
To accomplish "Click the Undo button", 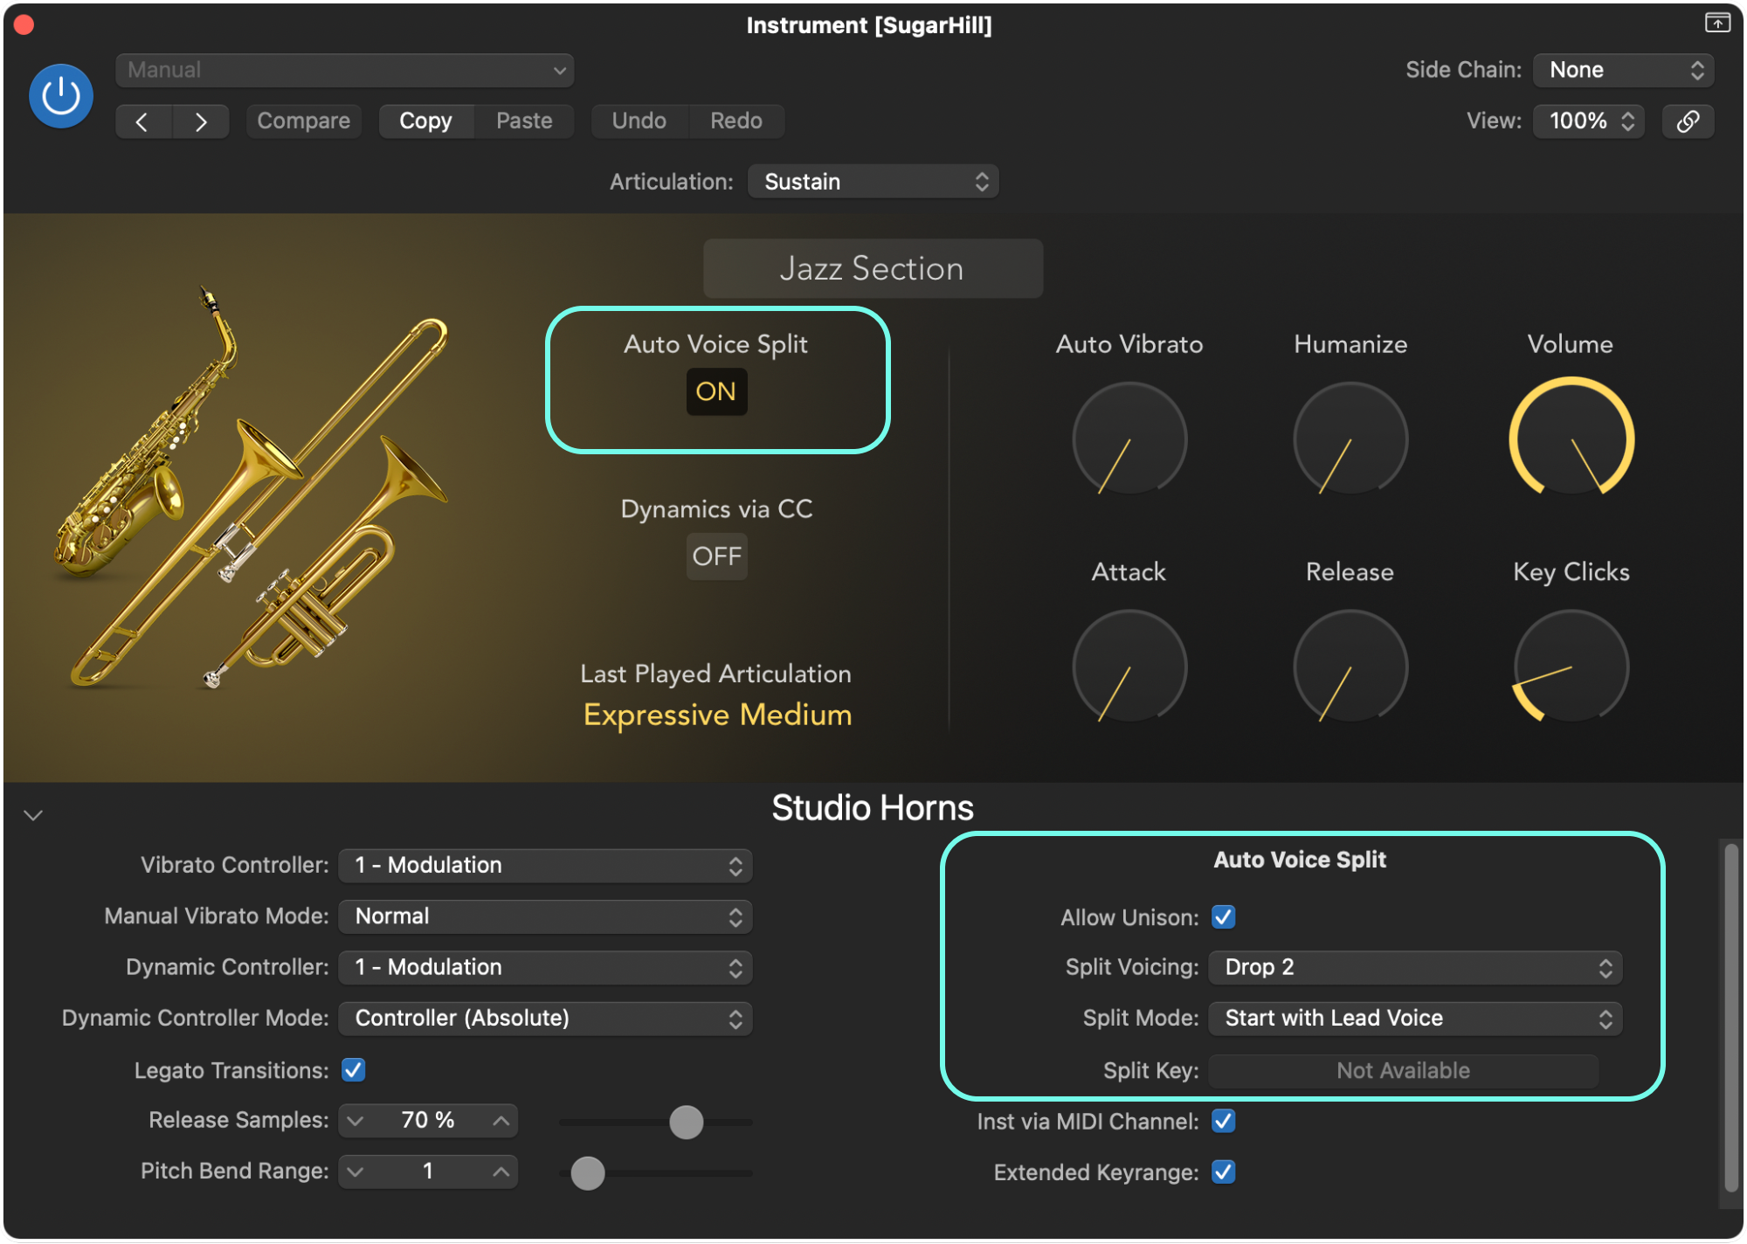I will tap(639, 121).
